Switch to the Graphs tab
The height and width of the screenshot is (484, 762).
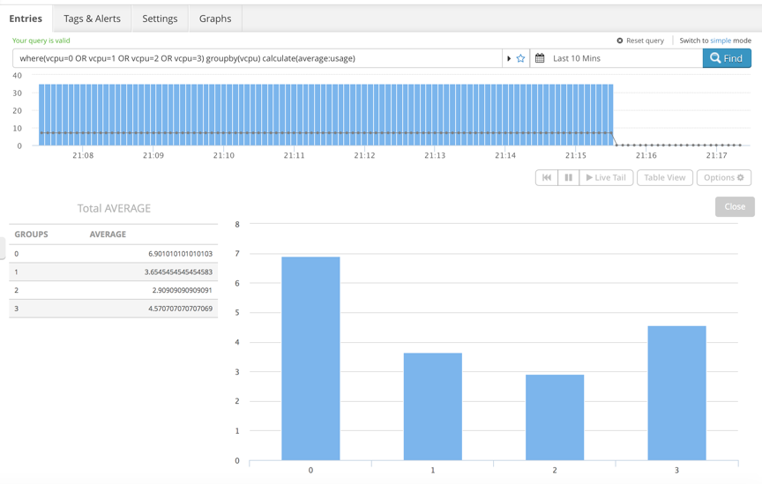(x=215, y=19)
